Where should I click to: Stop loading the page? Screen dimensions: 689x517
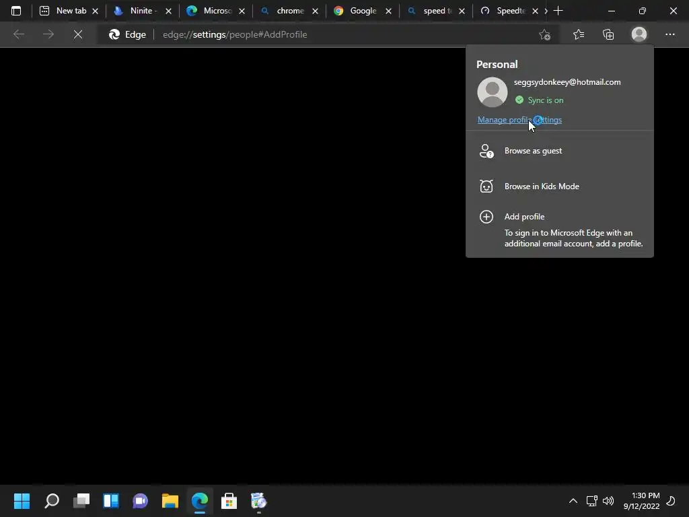pyautogui.click(x=78, y=34)
